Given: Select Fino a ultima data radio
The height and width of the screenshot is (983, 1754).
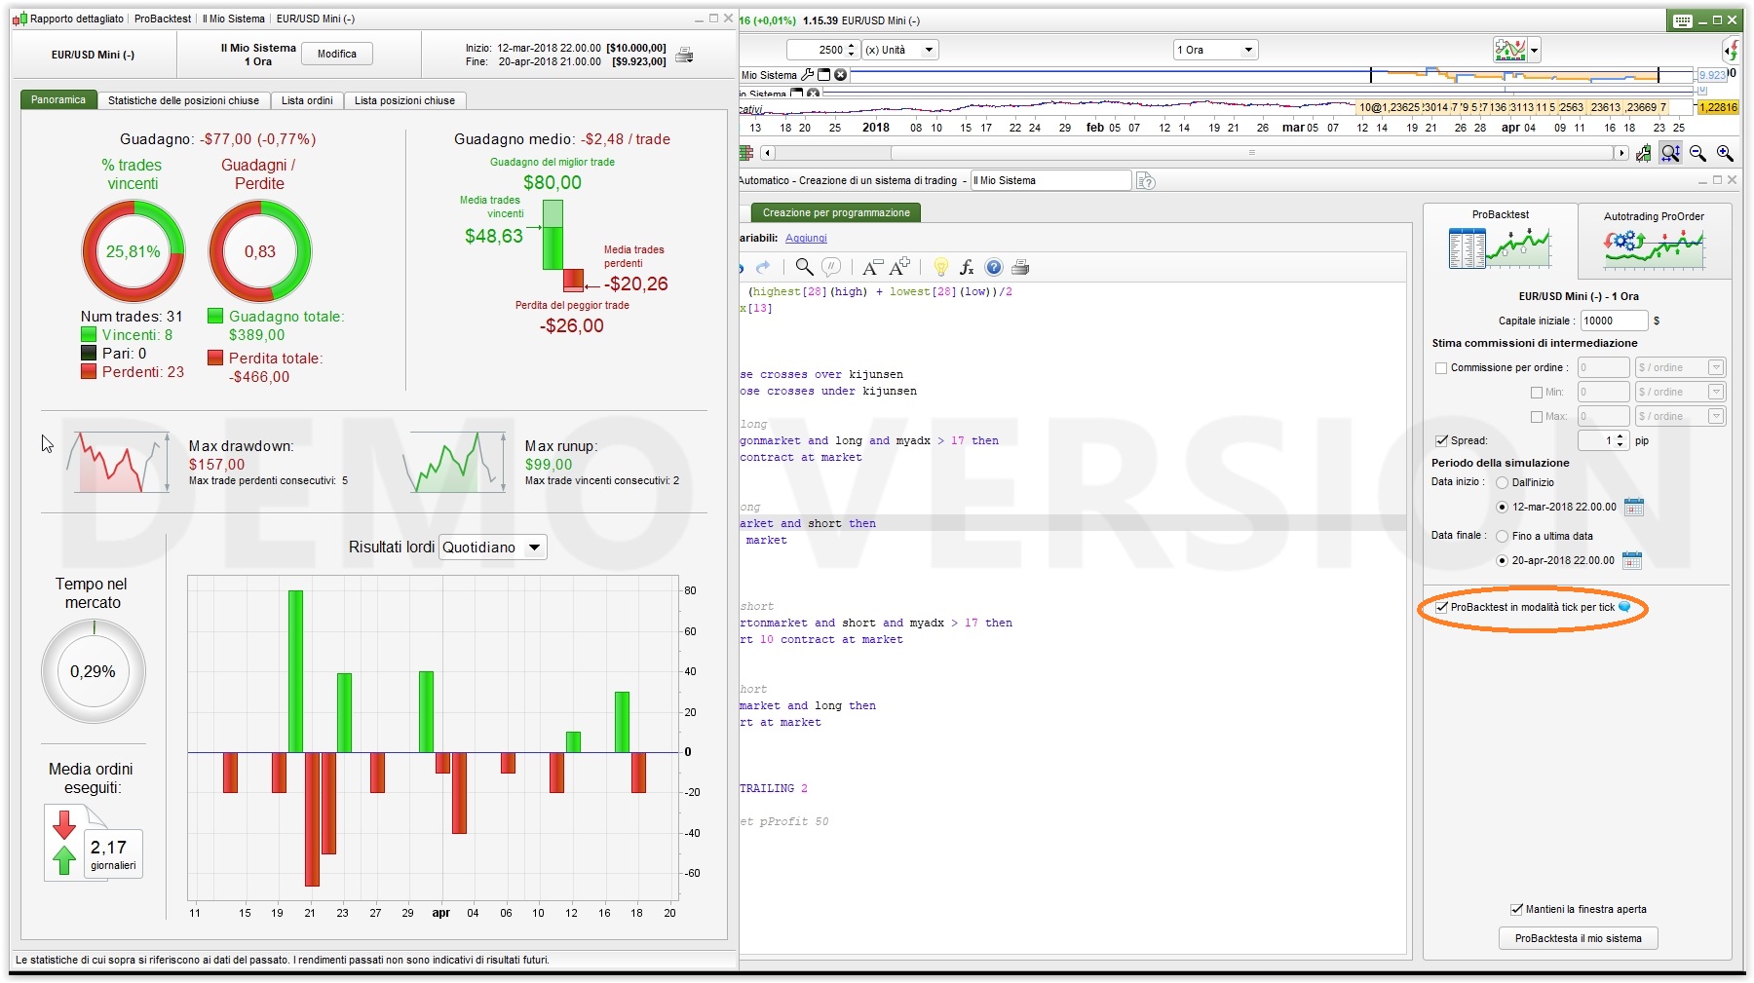Looking at the screenshot, I should click(x=1503, y=536).
